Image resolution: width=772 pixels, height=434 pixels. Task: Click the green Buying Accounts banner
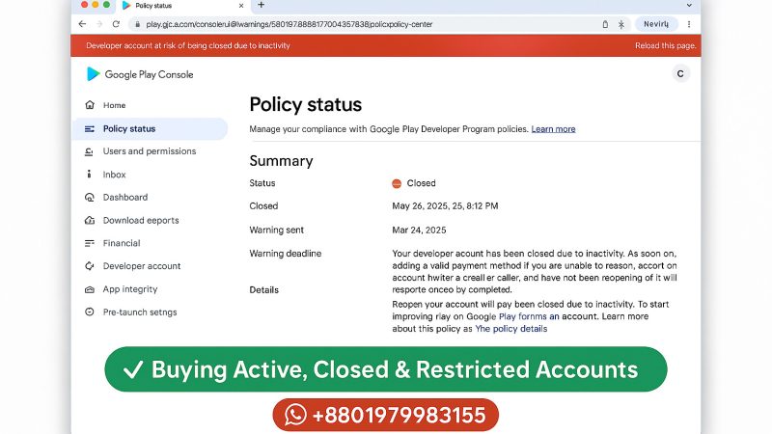point(385,369)
